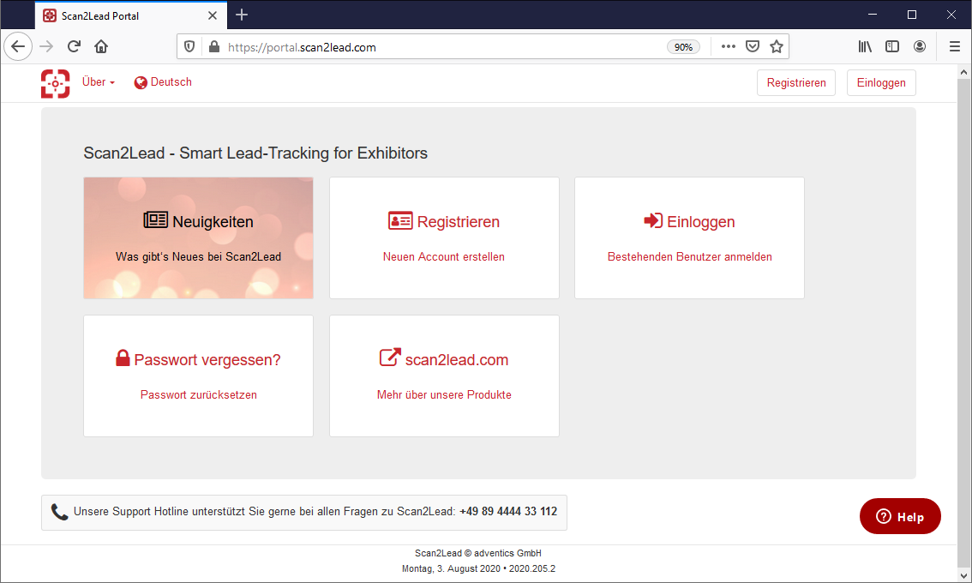Viewport: 972px width, 583px height.
Task: Click the 'Passwort vergessen?' card heading
Action: tap(207, 360)
